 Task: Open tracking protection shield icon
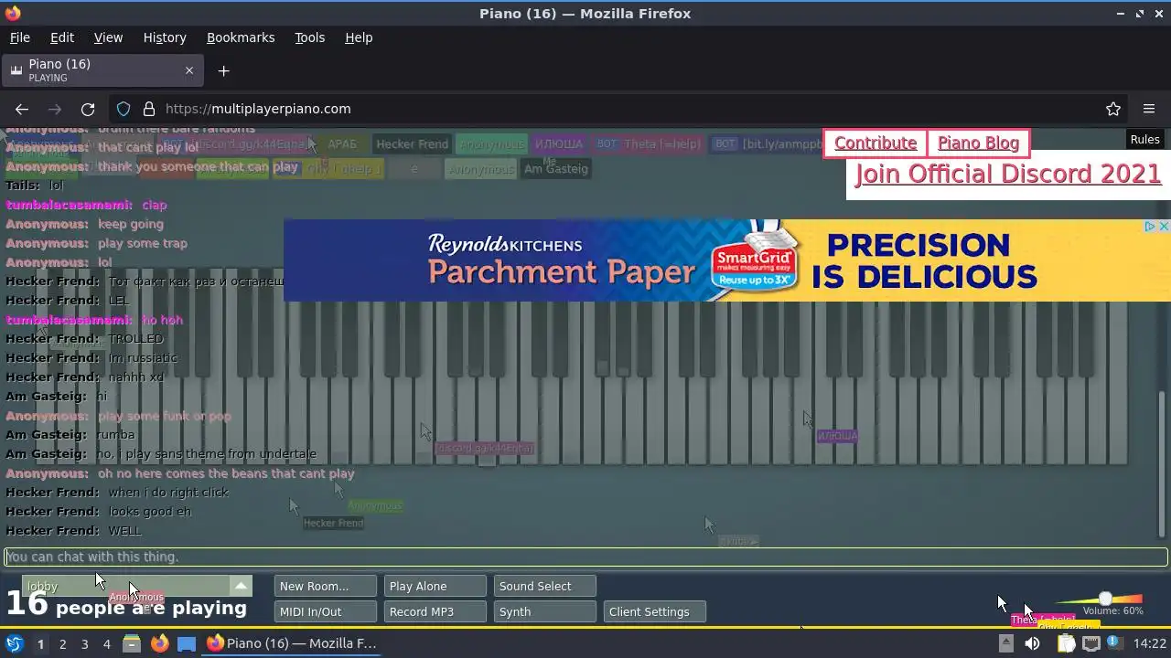(x=124, y=109)
